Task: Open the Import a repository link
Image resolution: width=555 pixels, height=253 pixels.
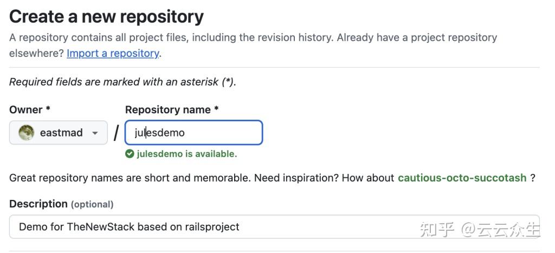Action: (113, 53)
